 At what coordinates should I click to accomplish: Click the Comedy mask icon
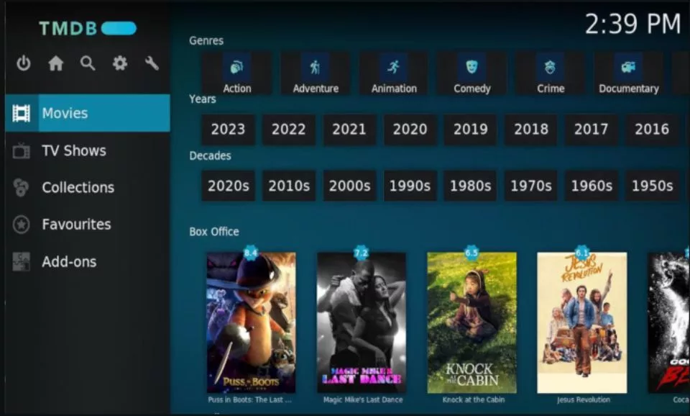pos(471,67)
